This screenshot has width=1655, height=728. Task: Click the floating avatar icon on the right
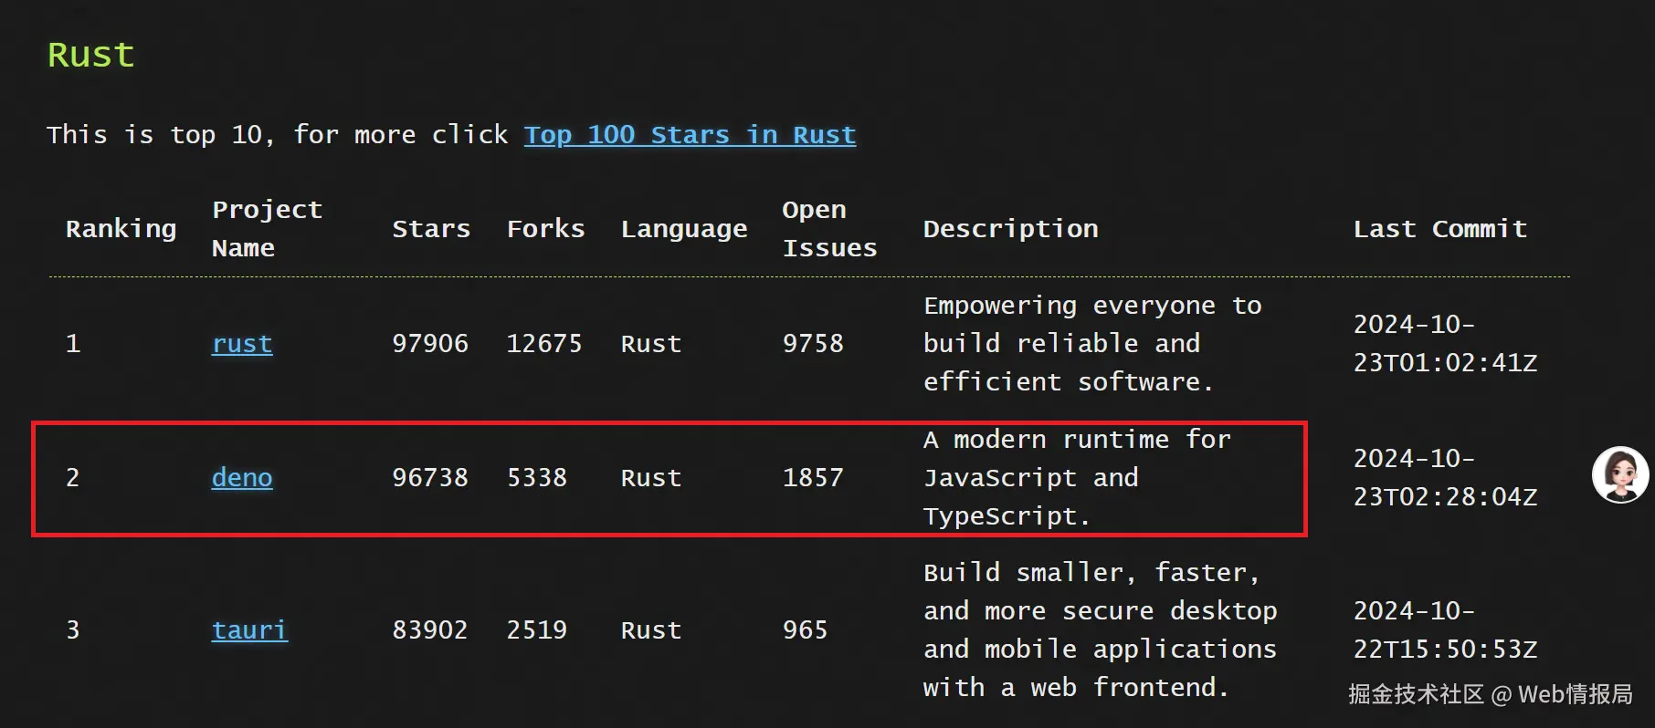(x=1620, y=474)
